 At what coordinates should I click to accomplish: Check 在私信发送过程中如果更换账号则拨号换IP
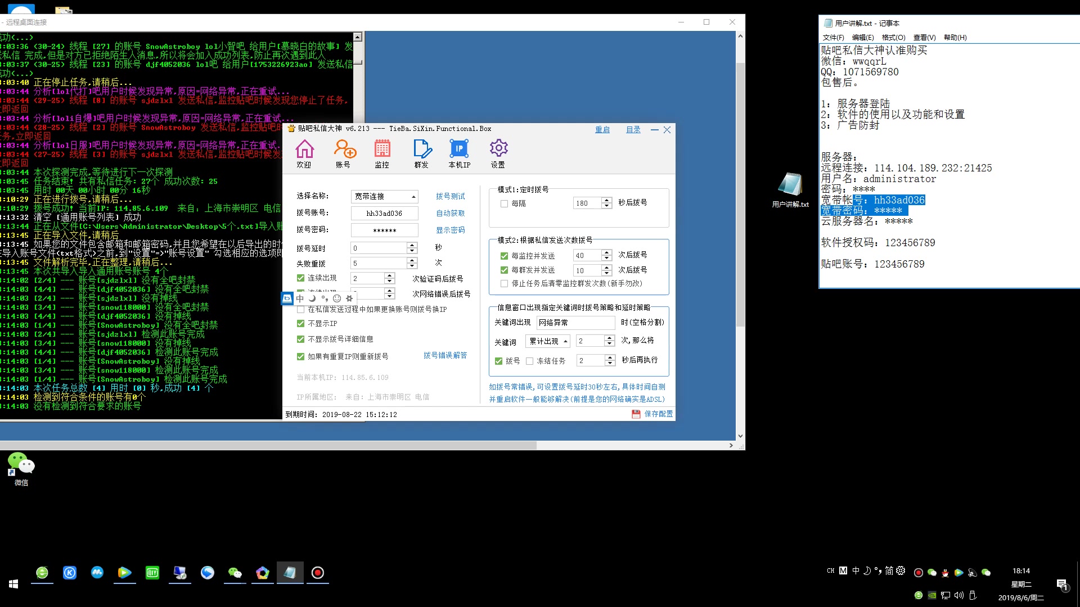tap(300, 309)
